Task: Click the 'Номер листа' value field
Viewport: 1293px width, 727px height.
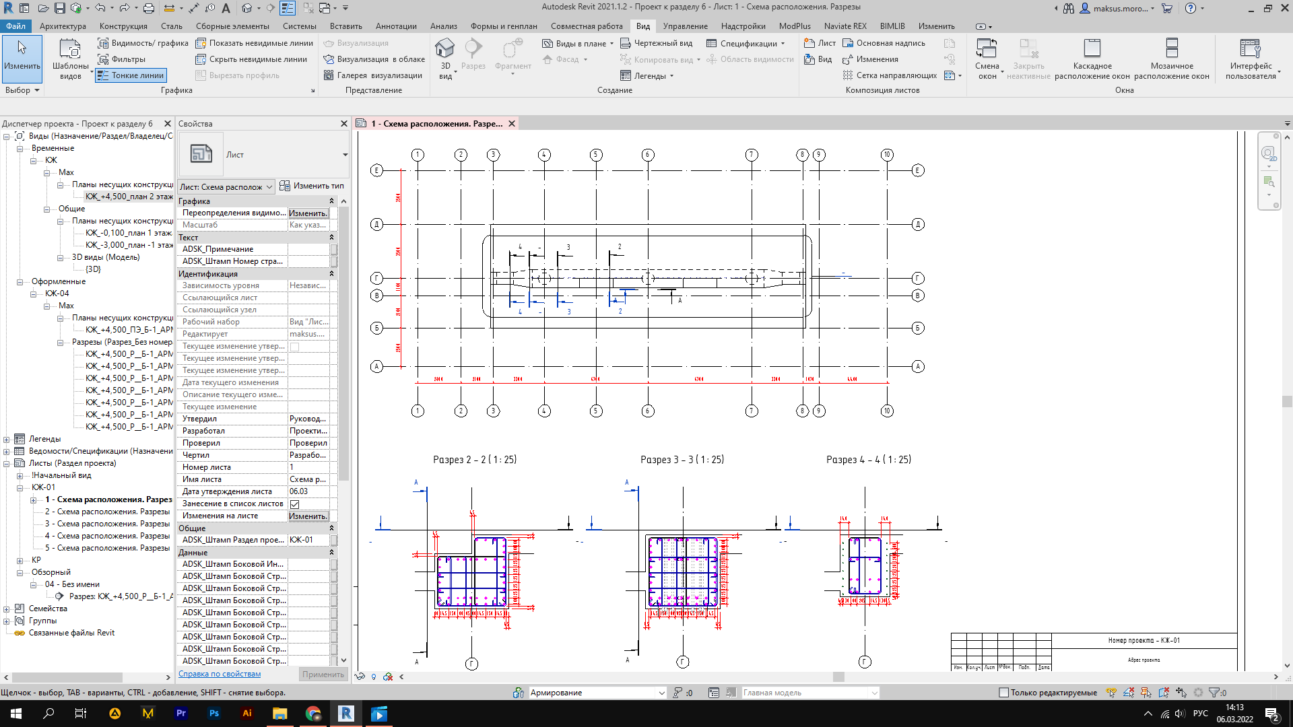Action: (308, 467)
